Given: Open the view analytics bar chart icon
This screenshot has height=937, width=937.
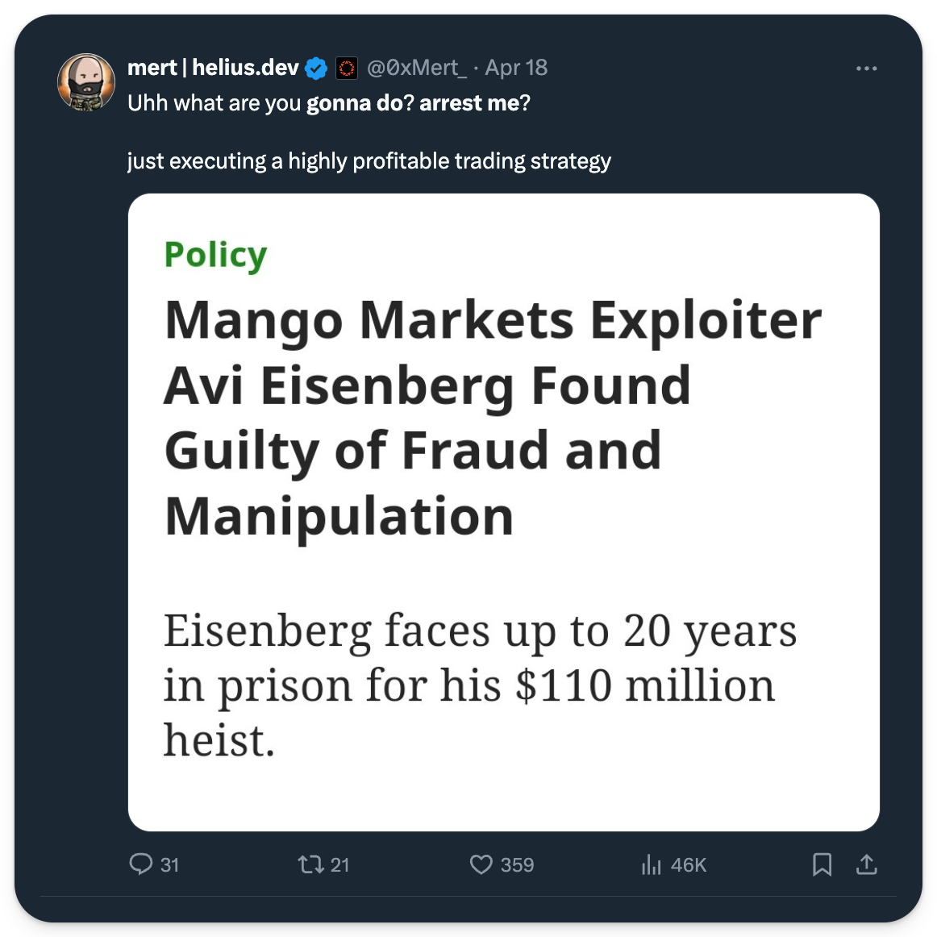Looking at the screenshot, I should pyautogui.click(x=651, y=864).
